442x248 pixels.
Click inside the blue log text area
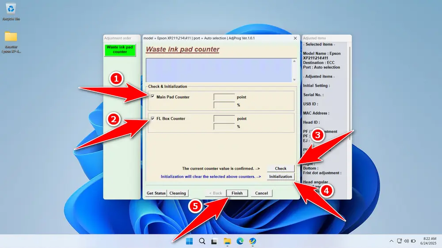(219, 70)
